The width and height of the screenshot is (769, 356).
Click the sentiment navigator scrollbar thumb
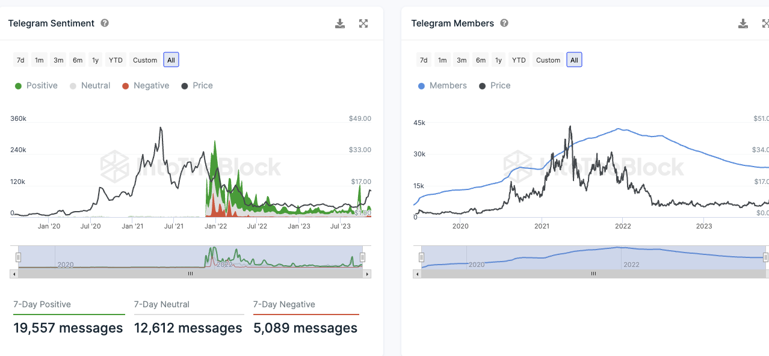(x=190, y=274)
